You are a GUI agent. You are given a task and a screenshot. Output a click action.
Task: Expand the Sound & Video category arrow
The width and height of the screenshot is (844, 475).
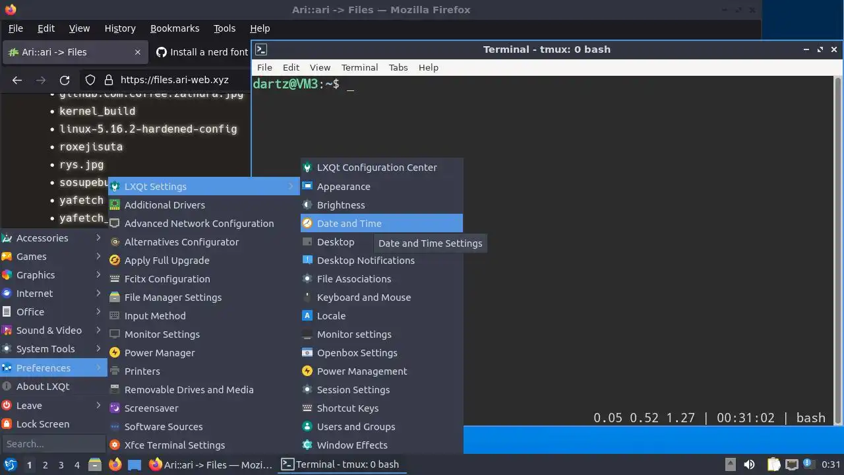tap(98, 330)
